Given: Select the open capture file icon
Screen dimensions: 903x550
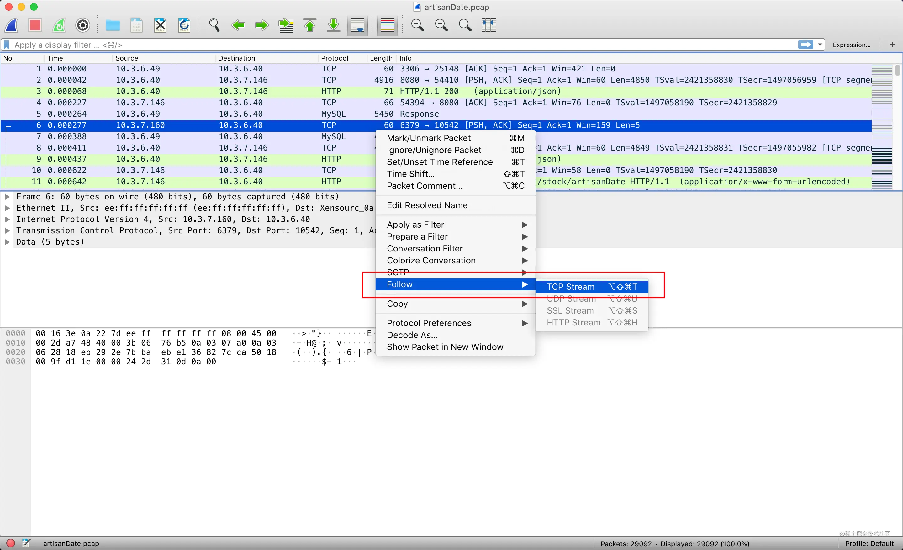Looking at the screenshot, I should [113, 25].
